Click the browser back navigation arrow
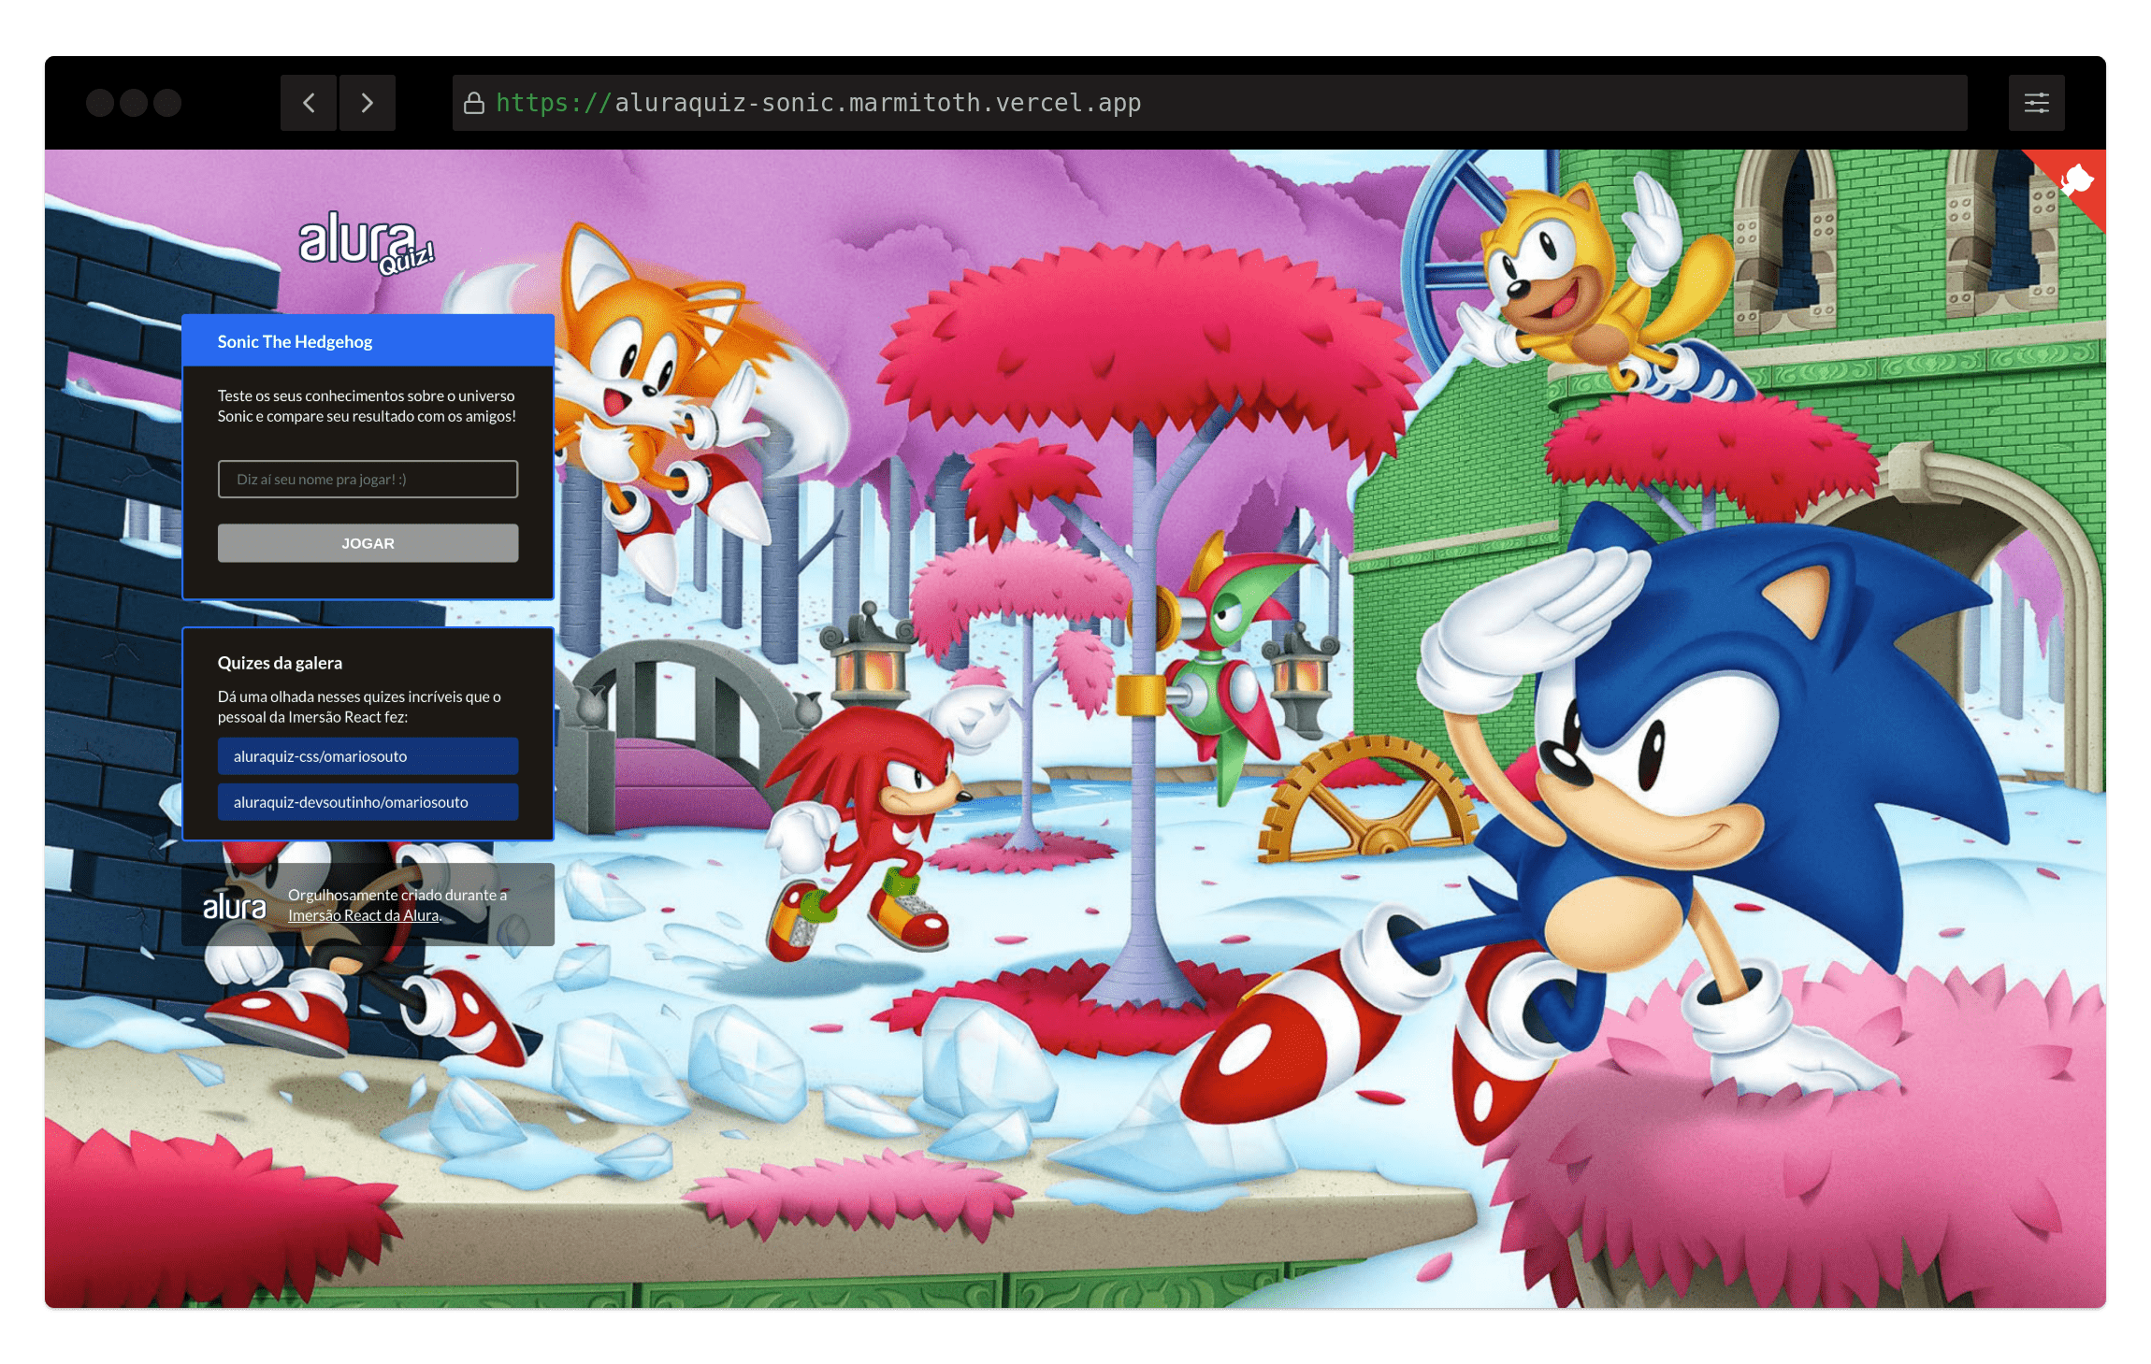 310,103
